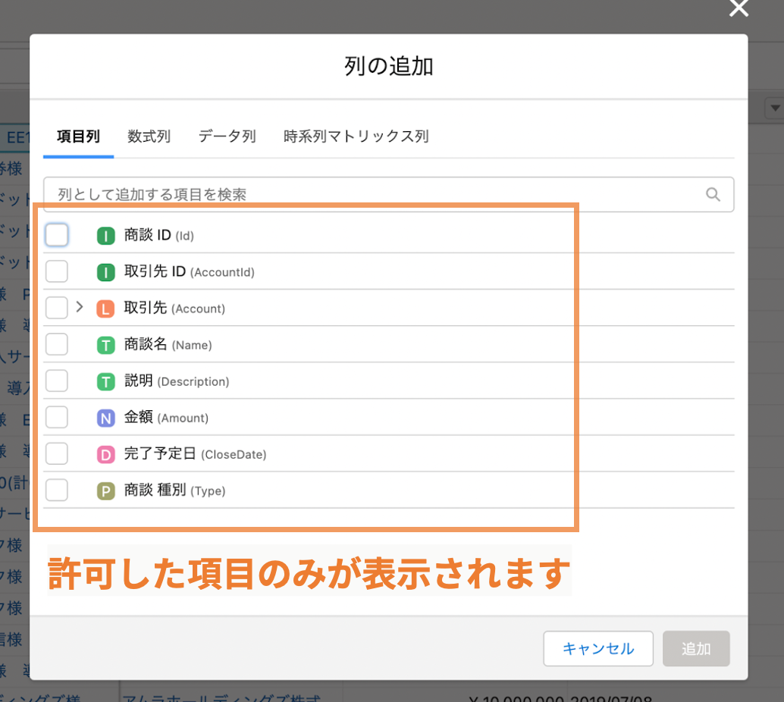Click the magnifier icon in the search field
Screen dimensions: 784x702
point(713,195)
